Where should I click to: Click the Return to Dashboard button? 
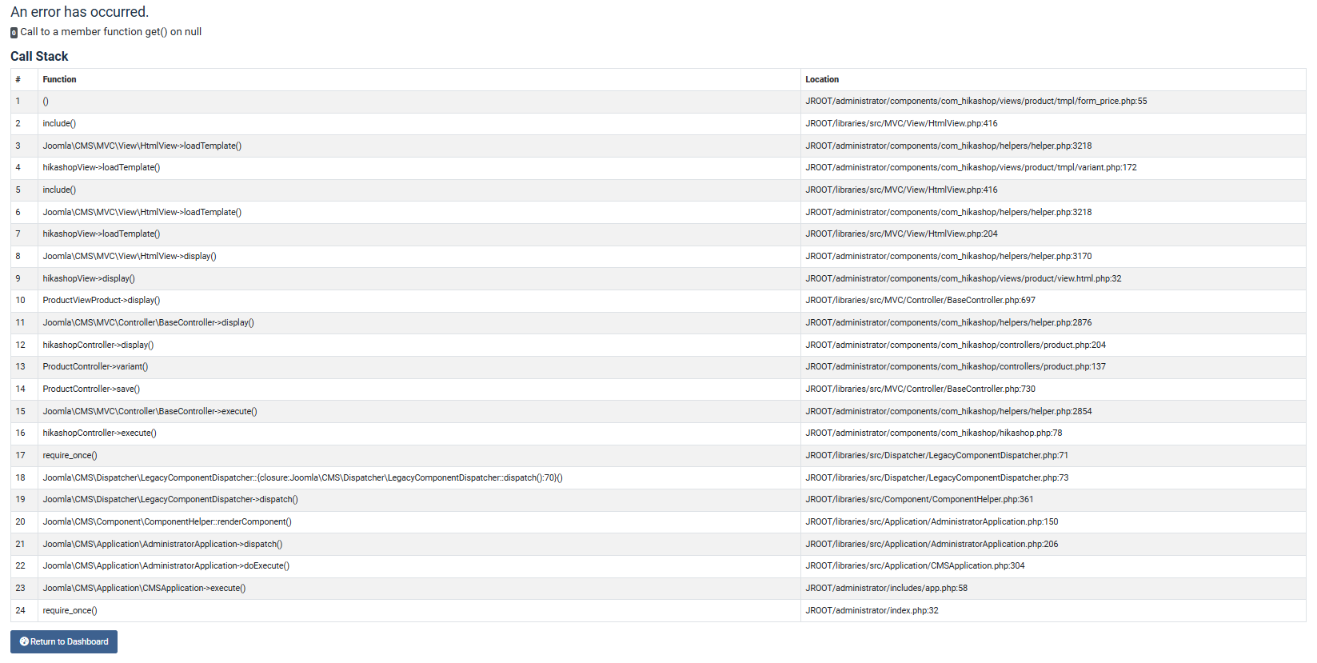tap(64, 641)
